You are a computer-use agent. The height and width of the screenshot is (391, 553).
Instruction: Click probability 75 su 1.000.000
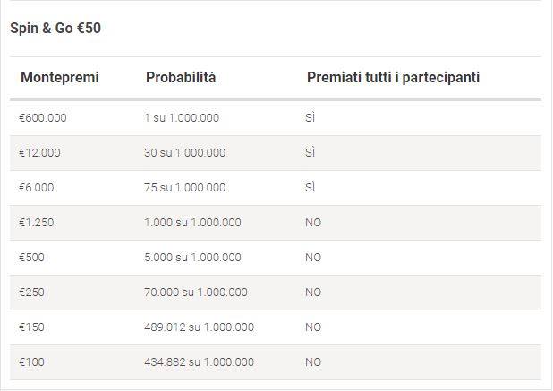[x=185, y=188]
